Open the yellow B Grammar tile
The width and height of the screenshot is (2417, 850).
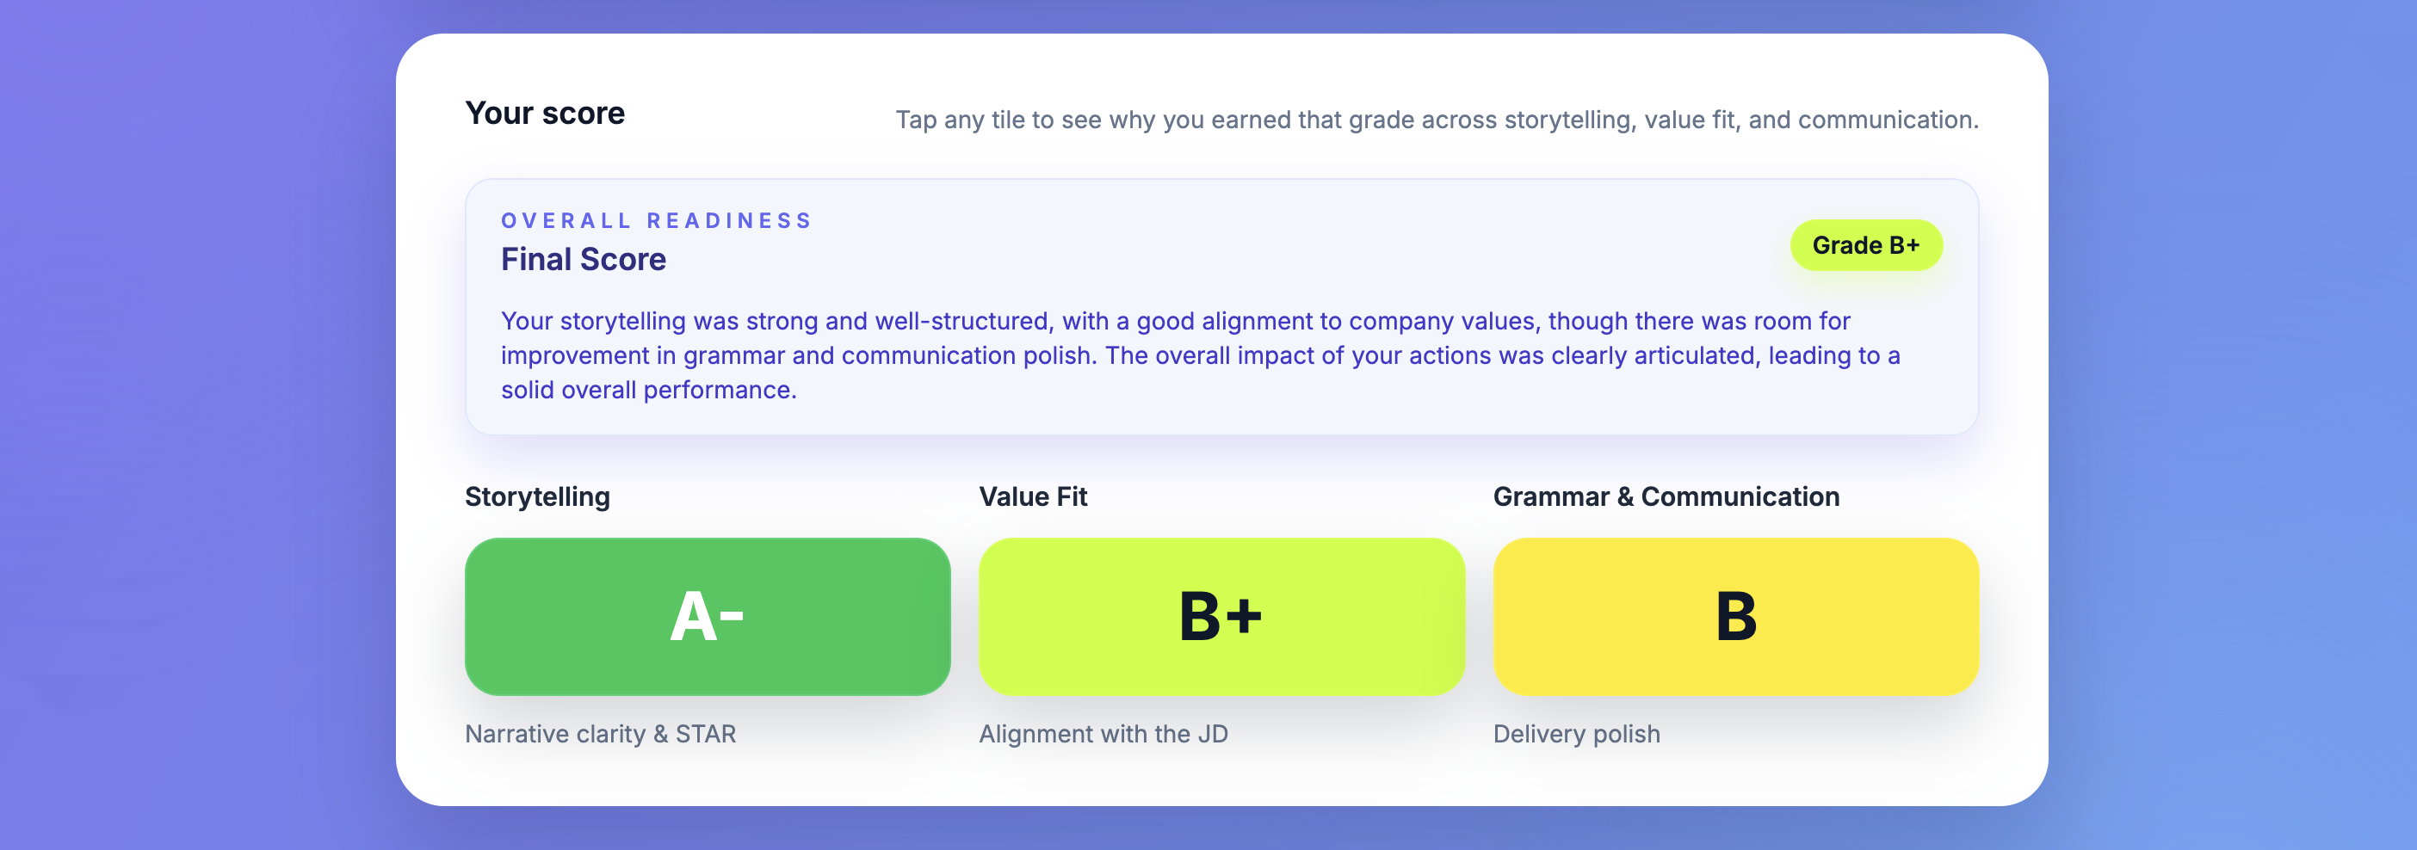coord(1735,616)
